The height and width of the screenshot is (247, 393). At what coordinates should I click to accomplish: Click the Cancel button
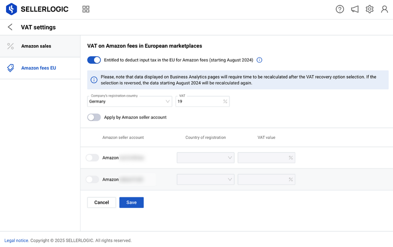click(x=102, y=202)
